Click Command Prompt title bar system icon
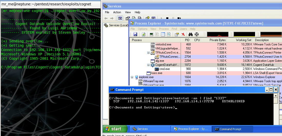Viewport: 282px width, 136px height. [112, 90]
